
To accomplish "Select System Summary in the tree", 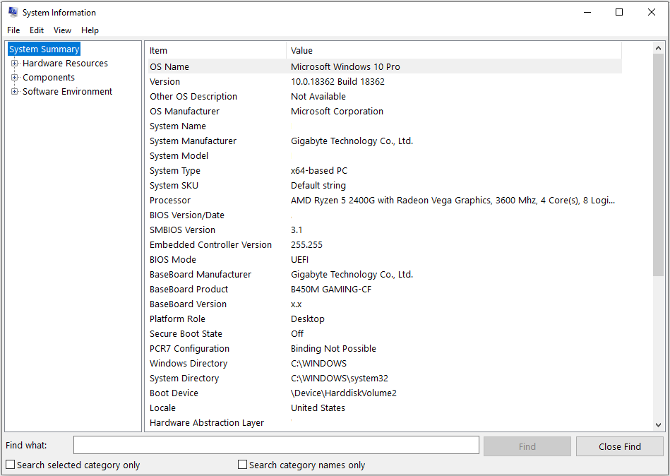I will click(x=44, y=49).
